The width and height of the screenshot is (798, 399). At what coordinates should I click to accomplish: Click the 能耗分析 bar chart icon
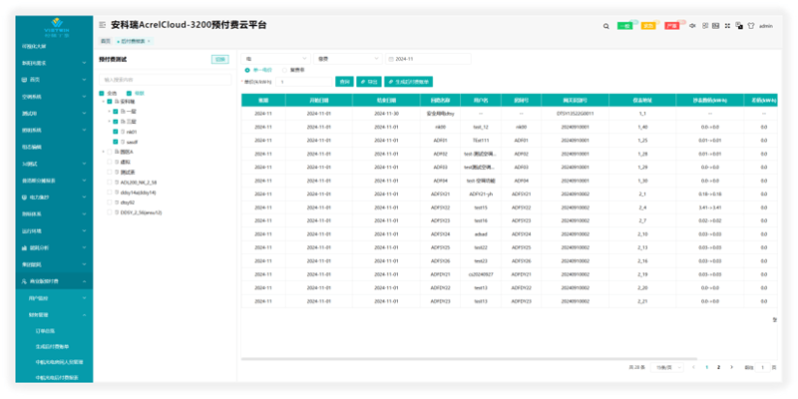coord(24,247)
